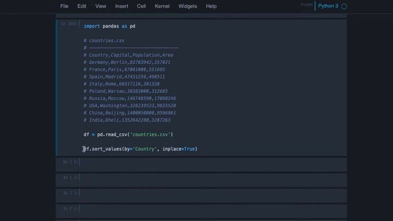Click the Germany,Berlin comment line

coord(127,62)
